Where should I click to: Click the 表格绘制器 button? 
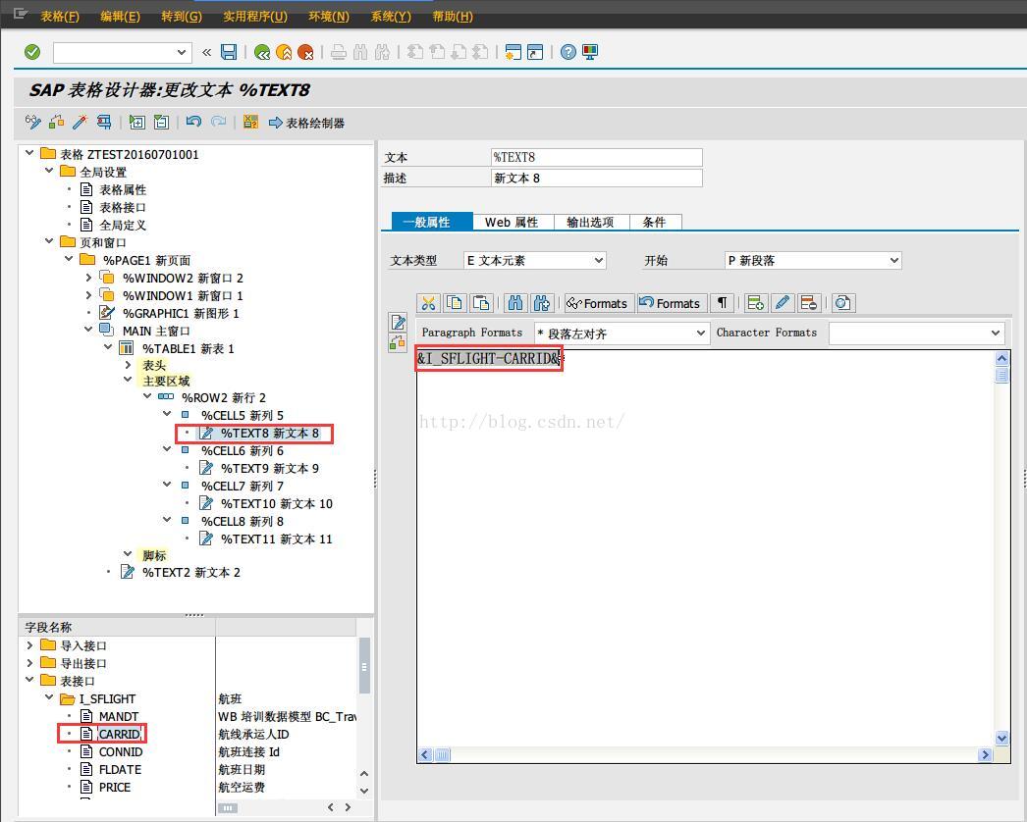click(x=306, y=123)
